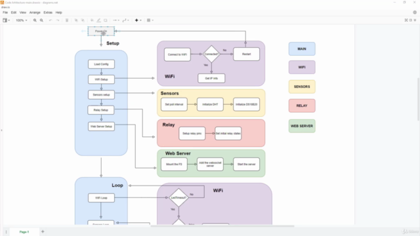This screenshot has width=420, height=236.
Task: Select the green WEB SERVER legend box
Action: coord(302,126)
